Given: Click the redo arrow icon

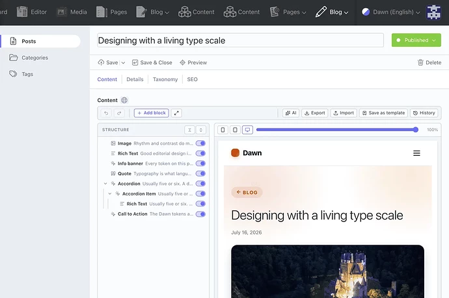Looking at the screenshot, I should 119,113.
